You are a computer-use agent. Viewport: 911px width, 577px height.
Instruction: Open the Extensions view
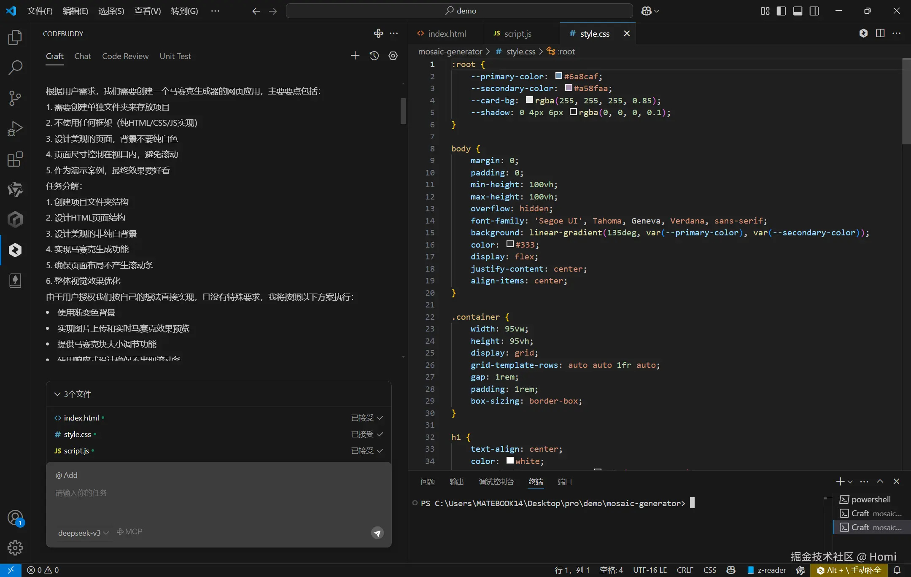point(15,159)
